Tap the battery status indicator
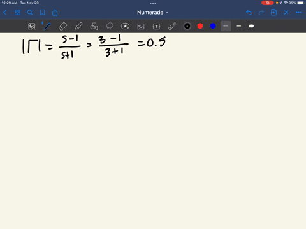The height and width of the screenshot is (229, 306). [x=296, y=3]
